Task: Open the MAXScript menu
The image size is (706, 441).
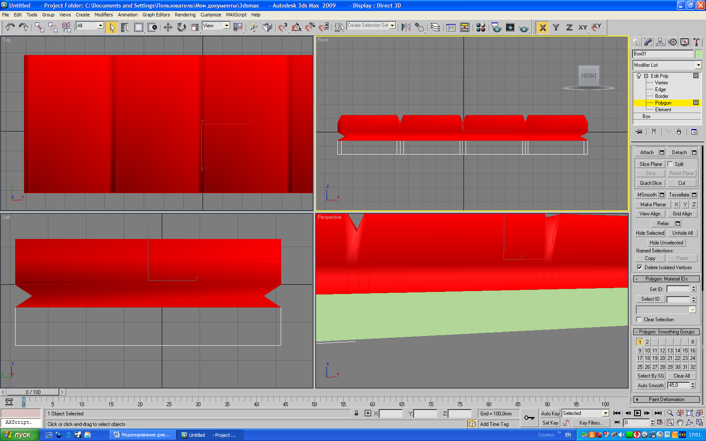Action: pos(236,15)
